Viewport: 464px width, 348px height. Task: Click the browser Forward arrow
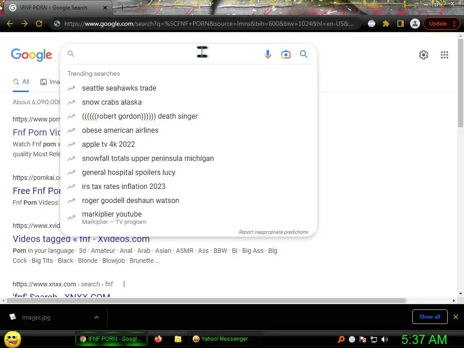(x=24, y=24)
